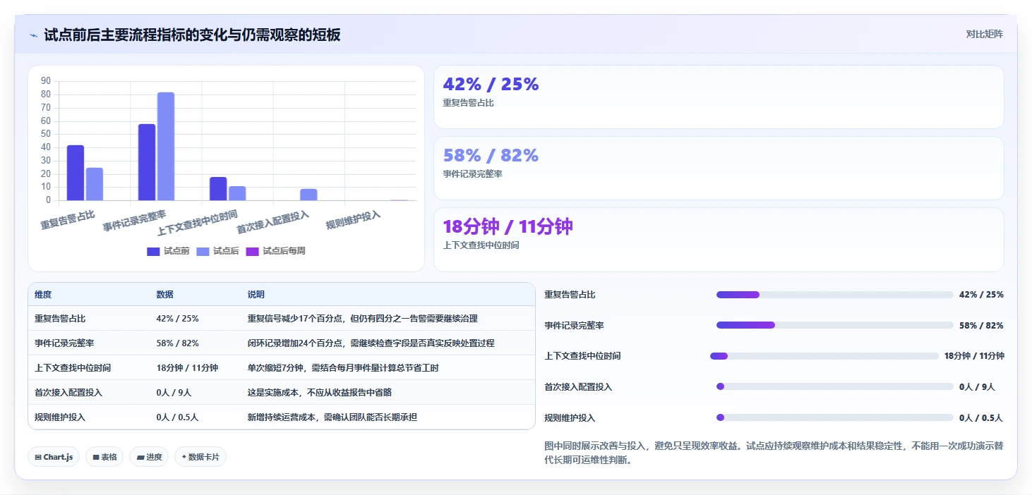Open the 58% / 82% data card

coord(719,169)
